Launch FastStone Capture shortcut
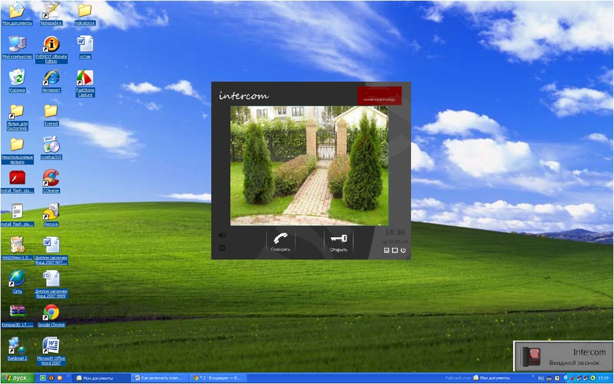The image size is (614, 384). point(85,83)
